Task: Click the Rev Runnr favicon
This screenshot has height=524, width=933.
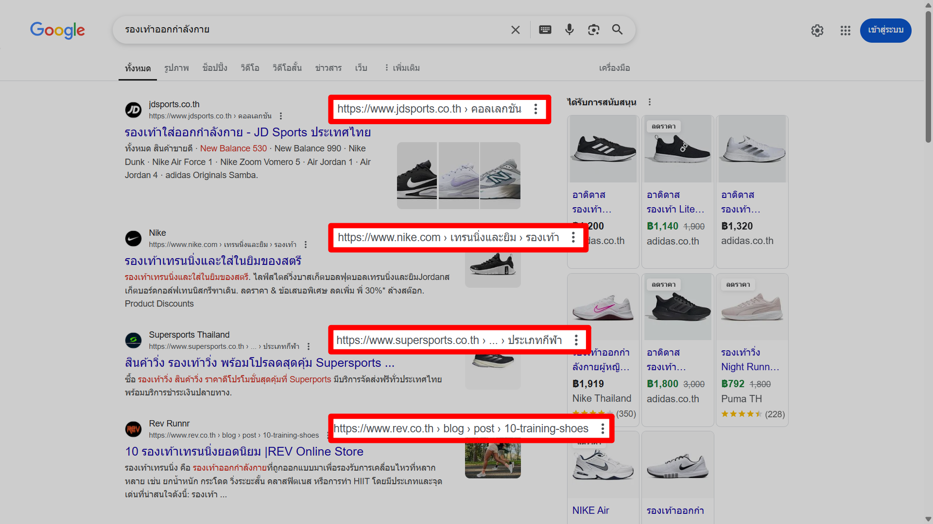Action: (133, 429)
